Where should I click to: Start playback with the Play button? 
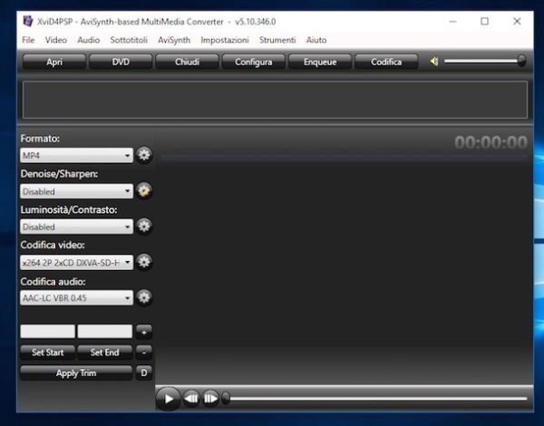pos(169,399)
